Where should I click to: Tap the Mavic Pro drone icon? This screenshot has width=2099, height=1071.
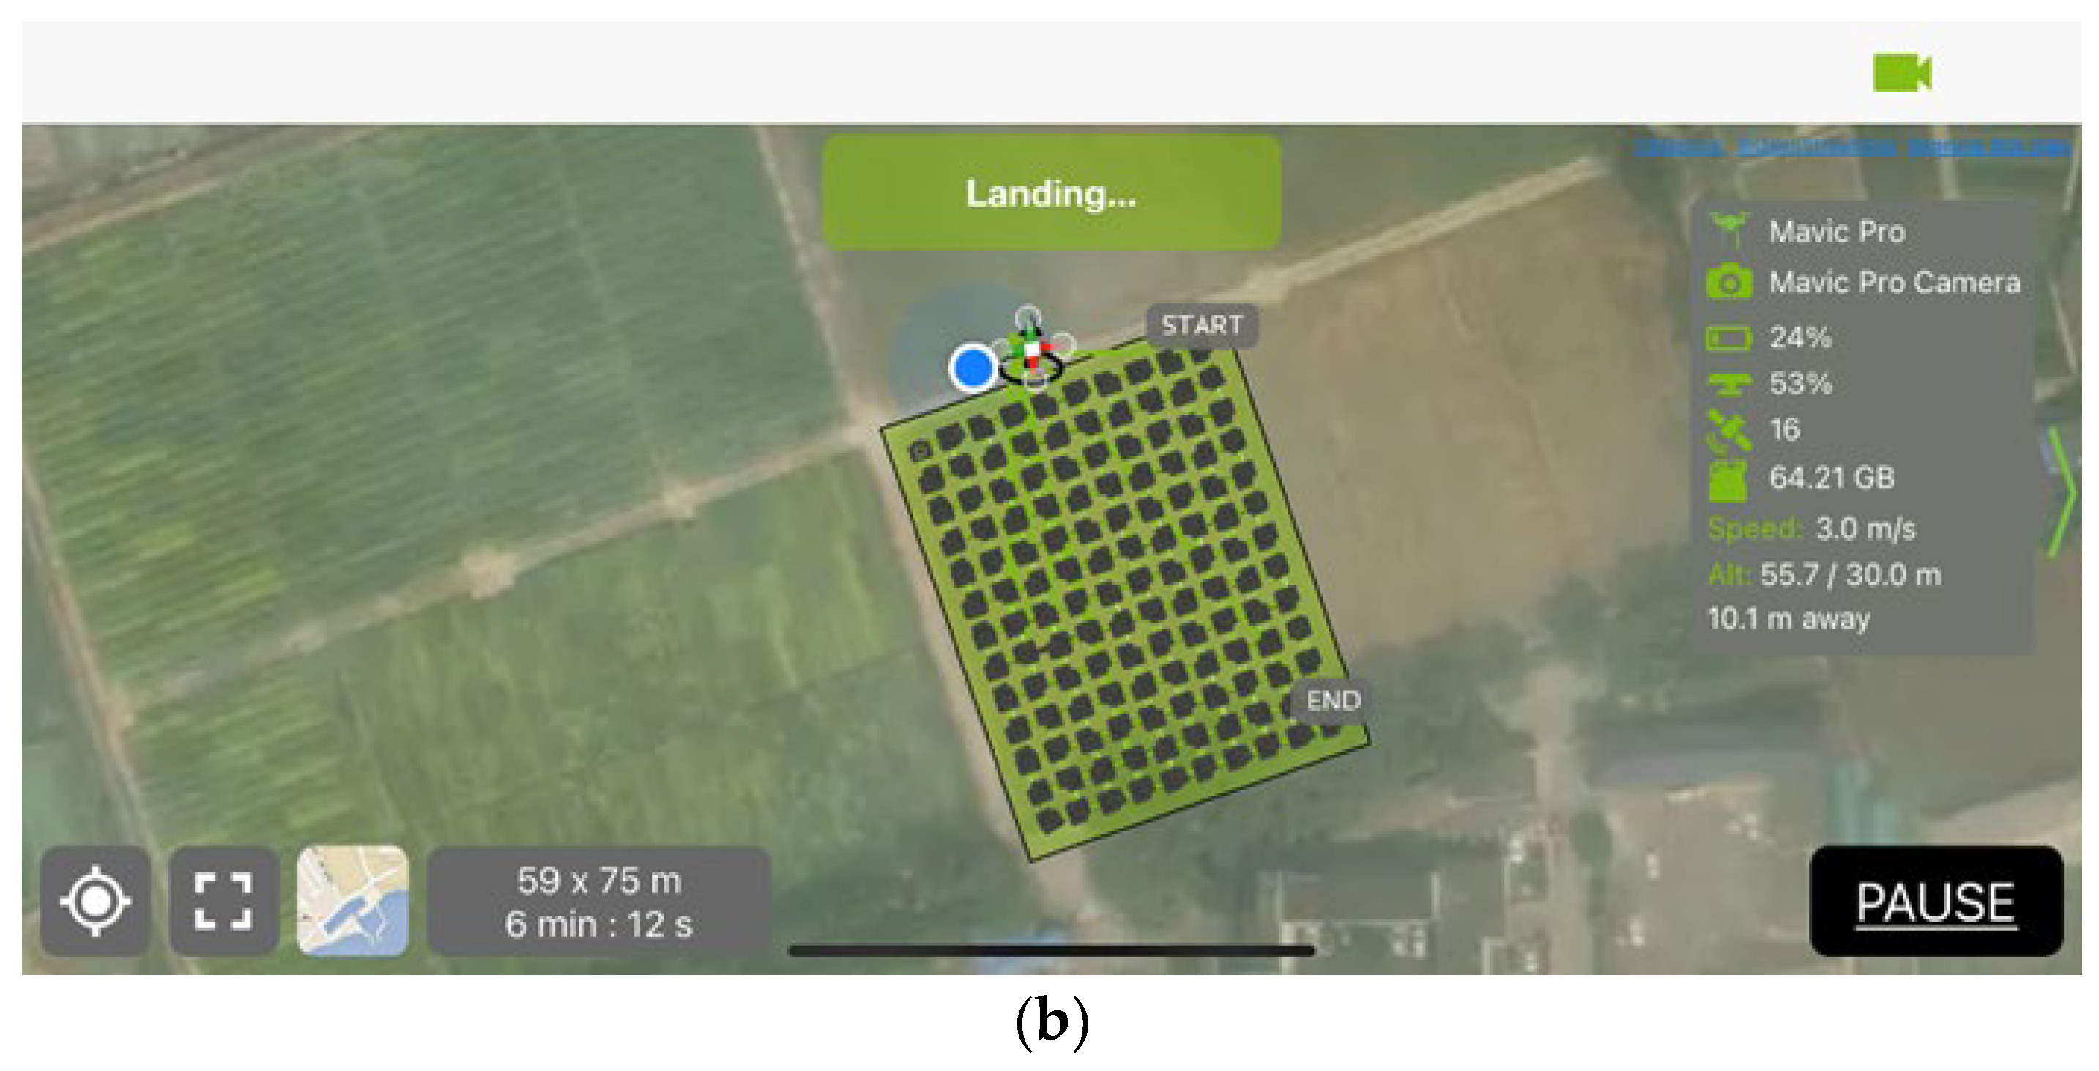click(1729, 230)
